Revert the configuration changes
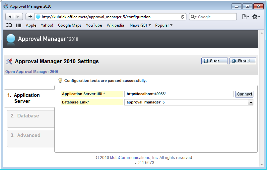Screen dimensions: 267x170 pyautogui.click(x=243, y=61)
